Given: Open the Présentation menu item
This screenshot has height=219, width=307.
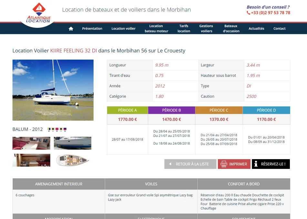Looking at the screenshot, I should pos(92,29).
